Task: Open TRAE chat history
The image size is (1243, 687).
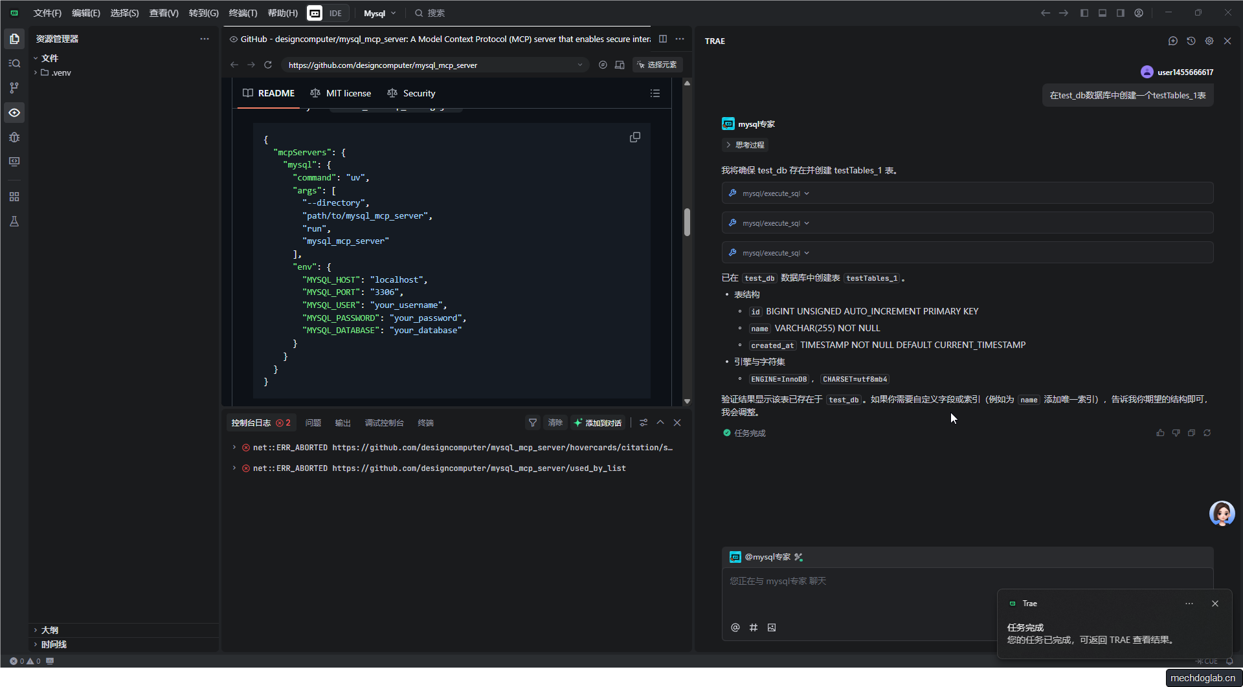Action: [1191, 41]
